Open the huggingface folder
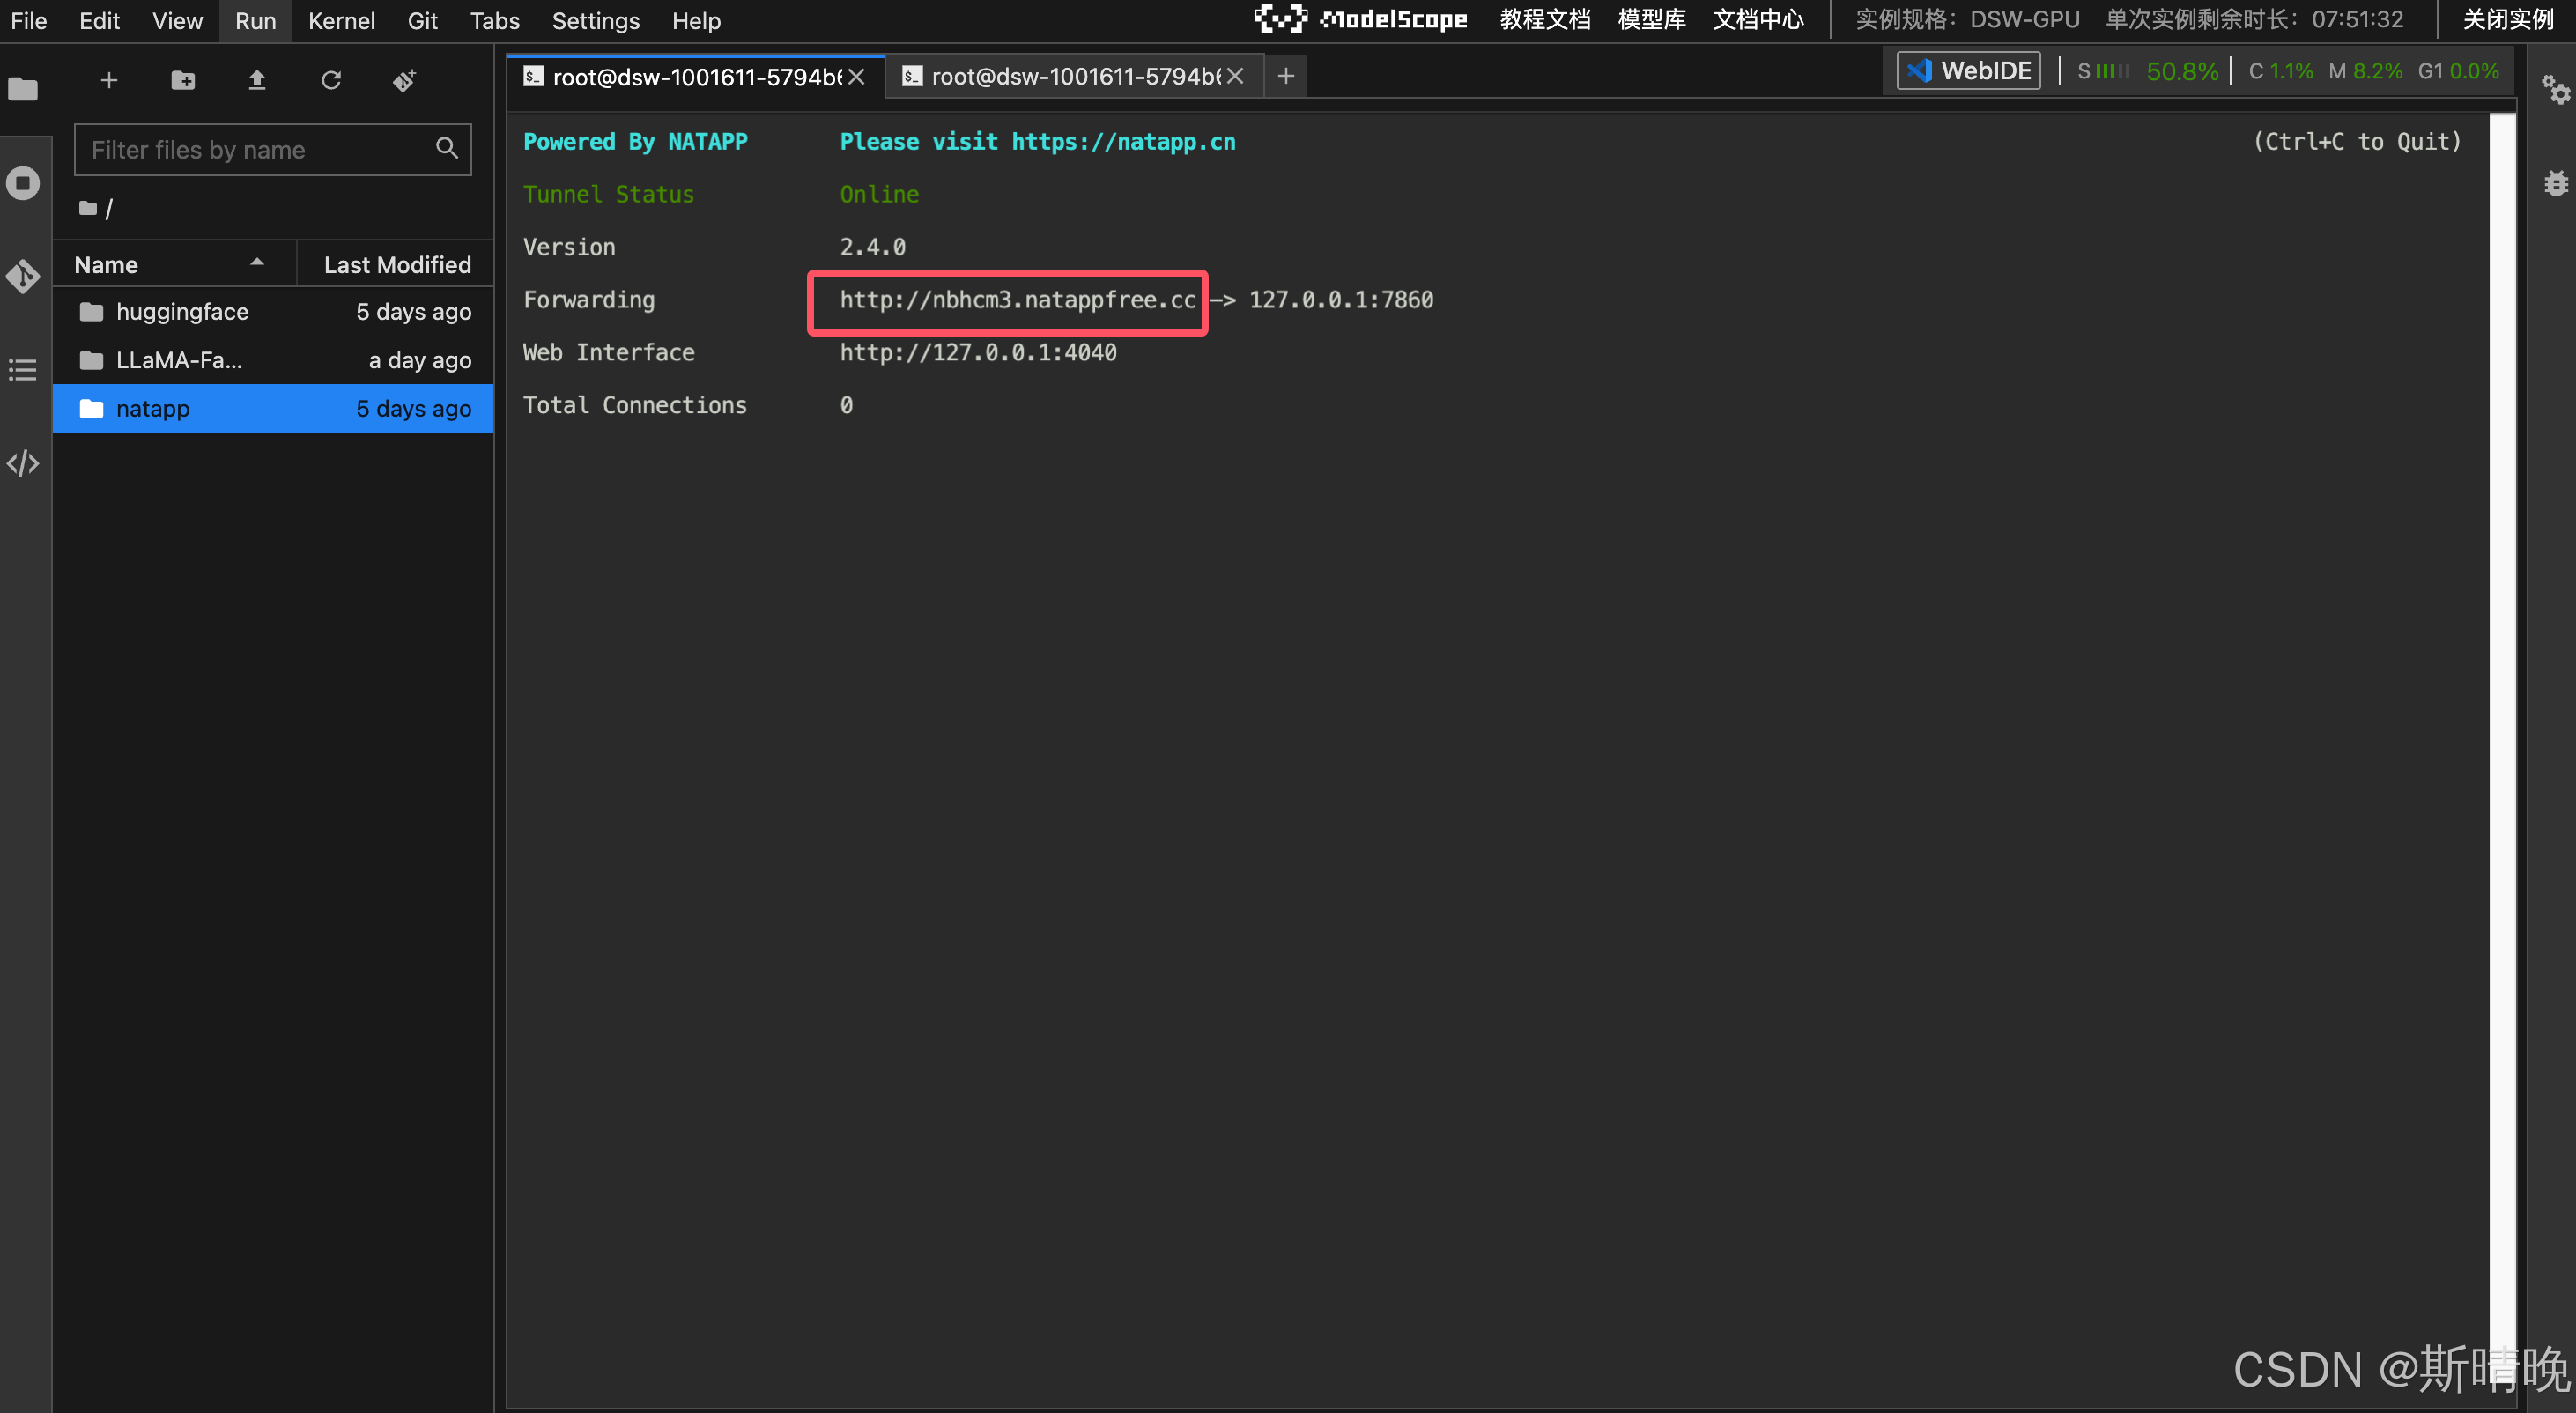The image size is (2576, 1413). [182, 312]
